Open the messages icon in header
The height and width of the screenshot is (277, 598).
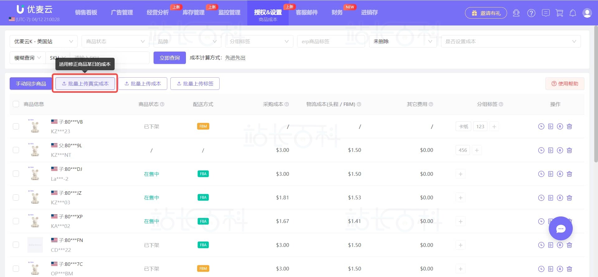(x=546, y=13)
